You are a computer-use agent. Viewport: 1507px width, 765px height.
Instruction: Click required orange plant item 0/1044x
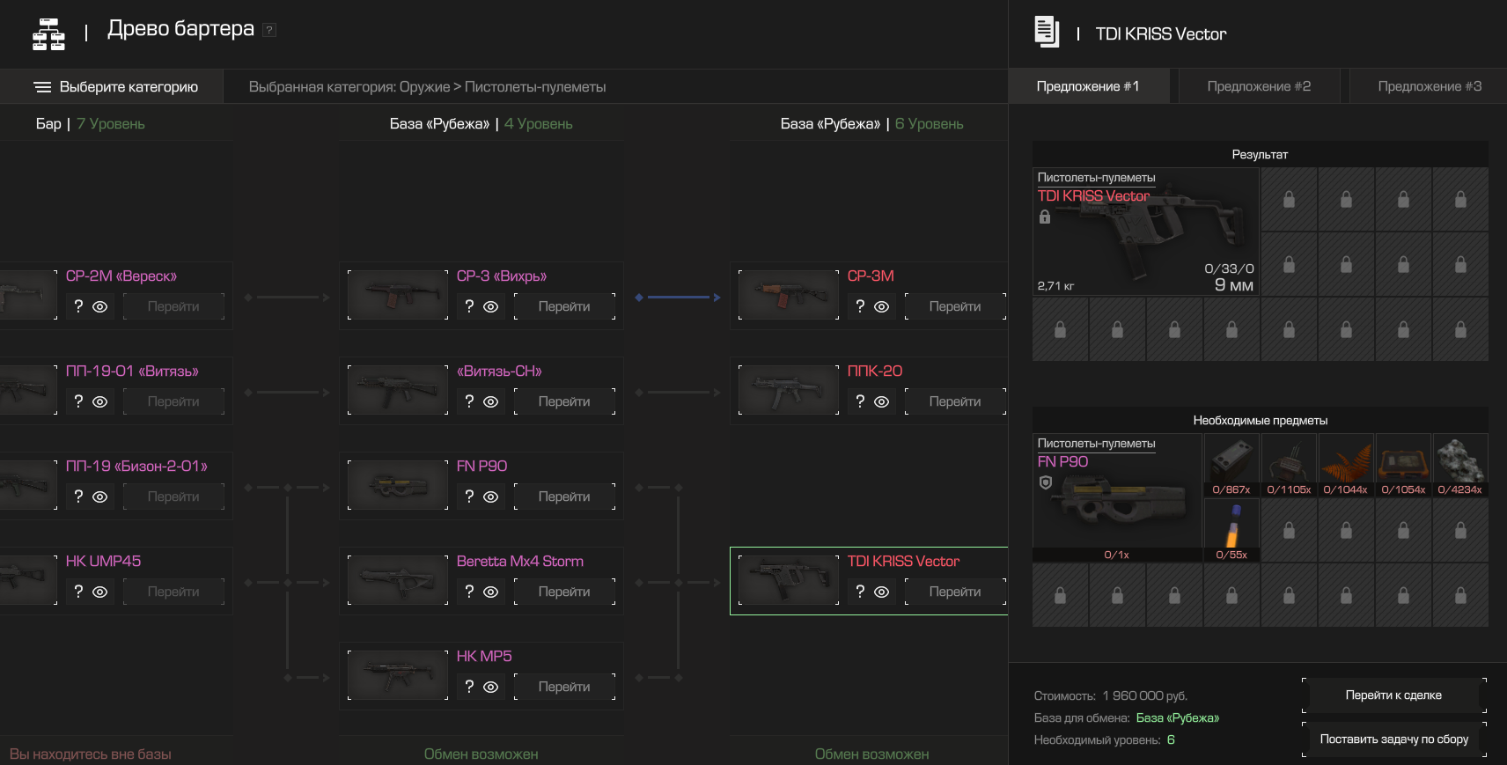[1346, 466]
